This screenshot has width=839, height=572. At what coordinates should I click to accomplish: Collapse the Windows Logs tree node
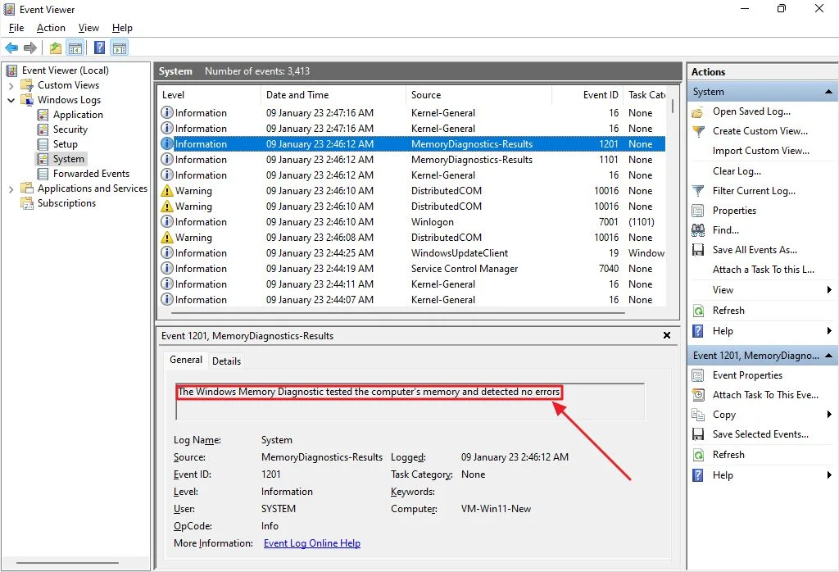click(11, 100)
